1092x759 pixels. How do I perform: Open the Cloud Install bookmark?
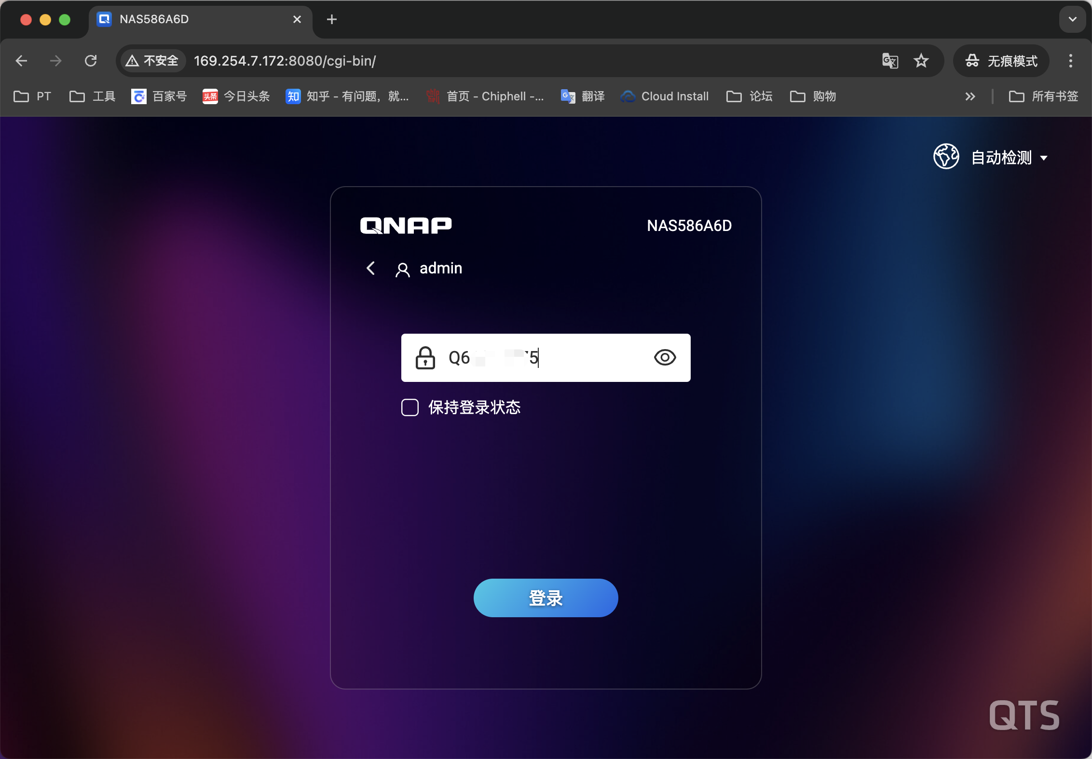click(x=665, y=96)
